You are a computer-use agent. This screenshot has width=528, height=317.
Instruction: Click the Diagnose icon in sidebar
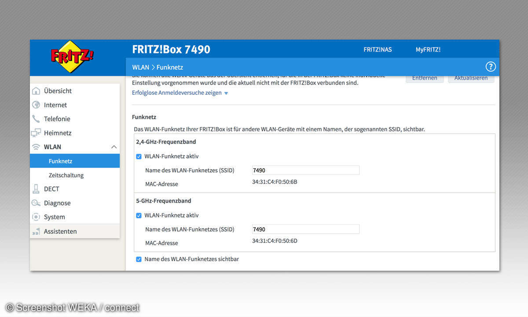coord(36,203)
